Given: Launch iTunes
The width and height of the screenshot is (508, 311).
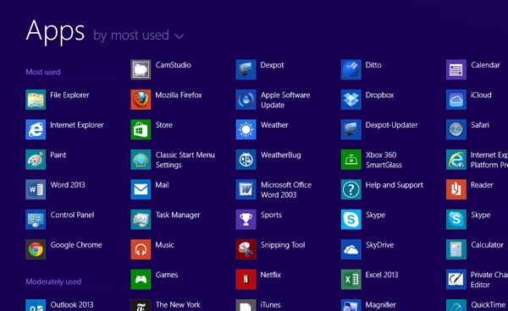Looking at the screenshot, I should tap(258, 305).
